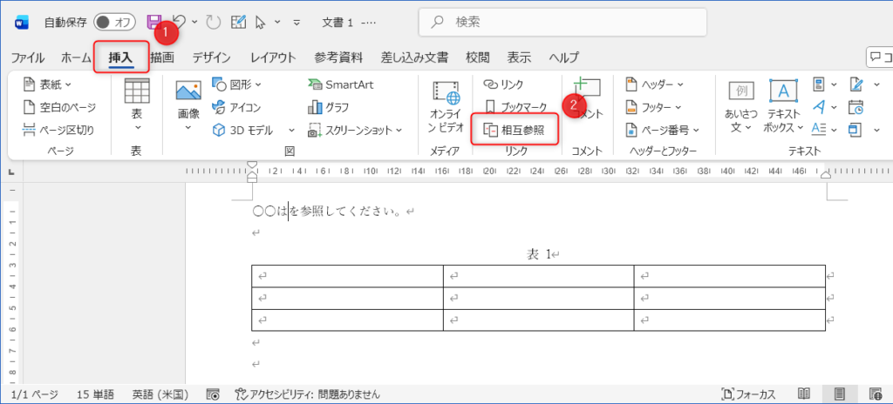Insert a ブックマーク bookmark

(x=515, y=107)
